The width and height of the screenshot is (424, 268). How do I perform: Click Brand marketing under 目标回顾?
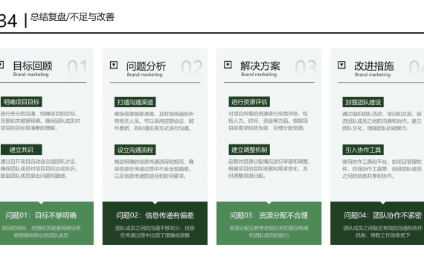tap(30, 74)
